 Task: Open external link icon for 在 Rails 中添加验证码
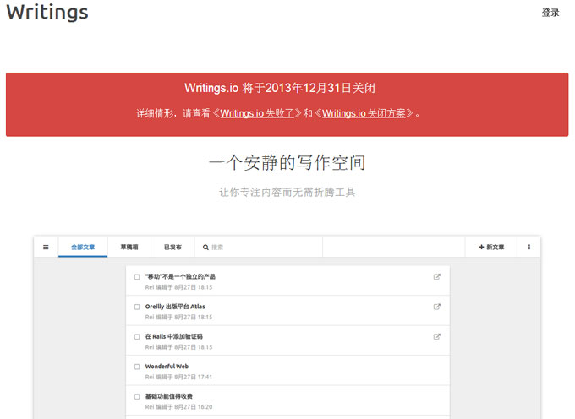coord(437,336)
